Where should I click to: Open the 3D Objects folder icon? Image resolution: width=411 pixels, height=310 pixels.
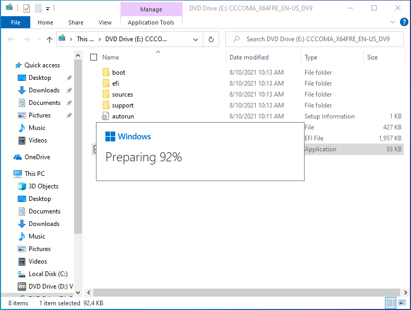click(x=22, y=186)
